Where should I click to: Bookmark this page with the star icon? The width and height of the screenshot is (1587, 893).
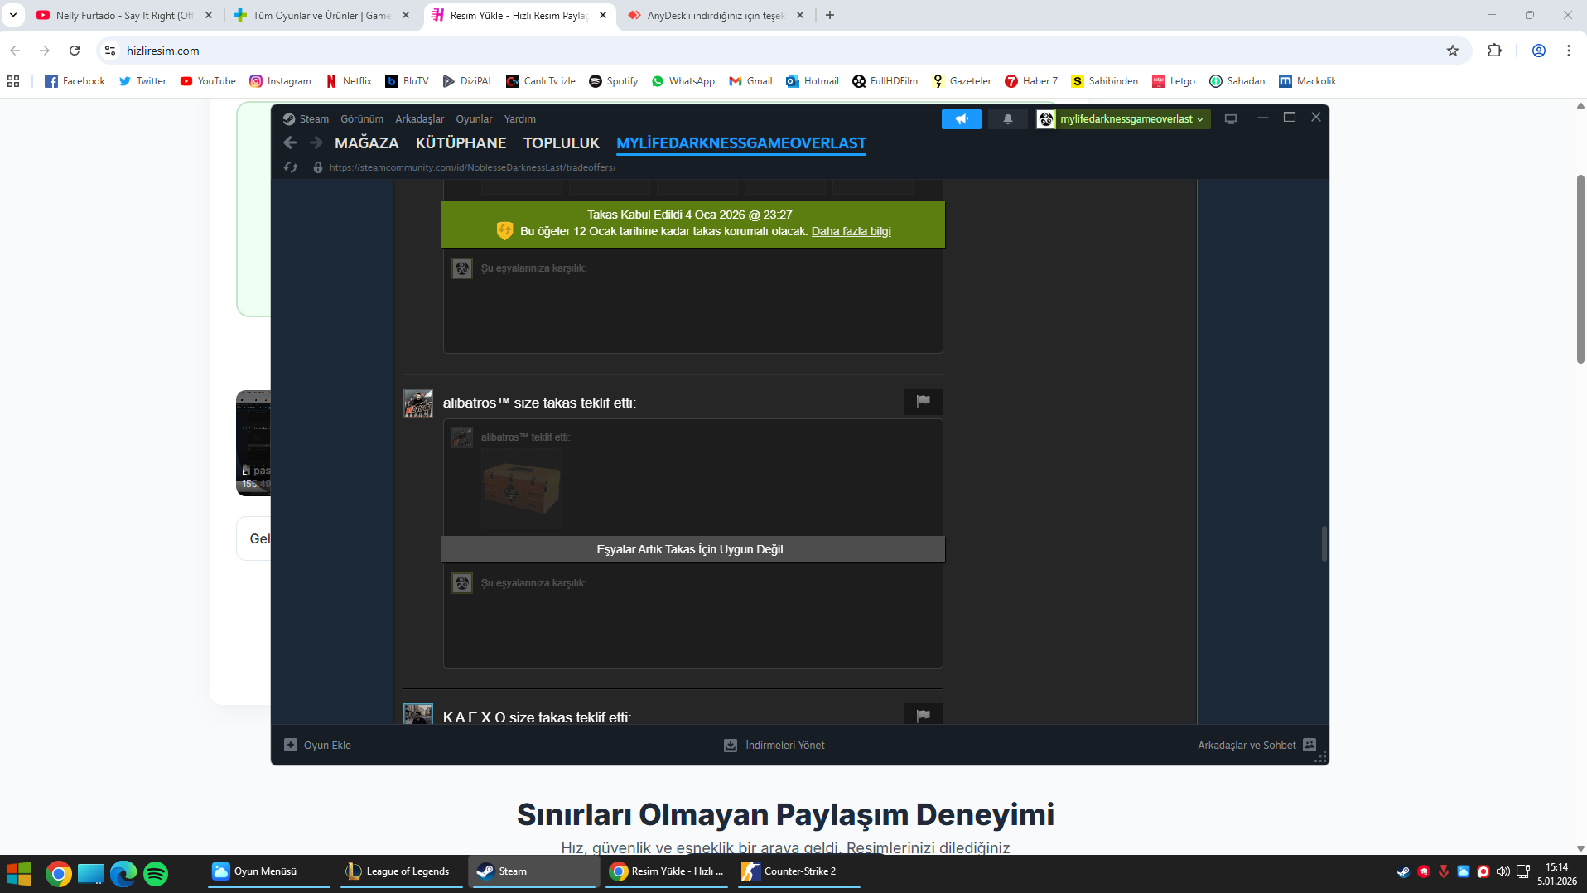point(1453,51)
